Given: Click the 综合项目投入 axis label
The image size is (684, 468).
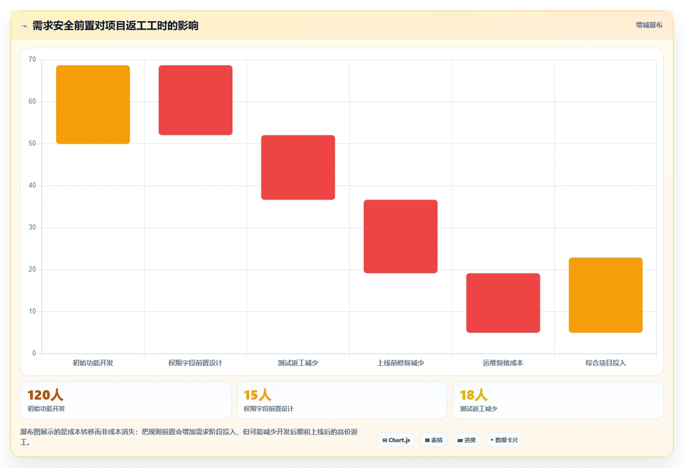Looking at the screenshot, I should click(606, 363).
